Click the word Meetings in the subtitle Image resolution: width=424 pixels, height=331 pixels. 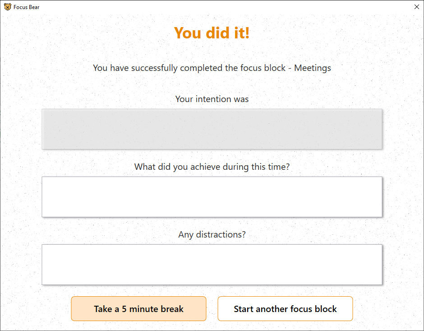[312, 68]
